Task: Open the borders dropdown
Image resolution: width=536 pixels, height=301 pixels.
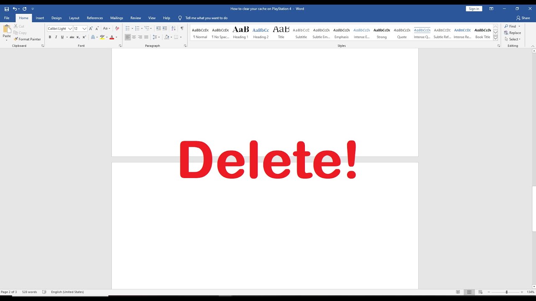Action: [x=180, y=37]
